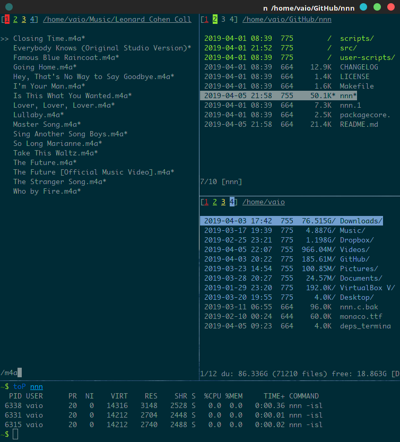Select the LICENSE file

tap(354, 76)
